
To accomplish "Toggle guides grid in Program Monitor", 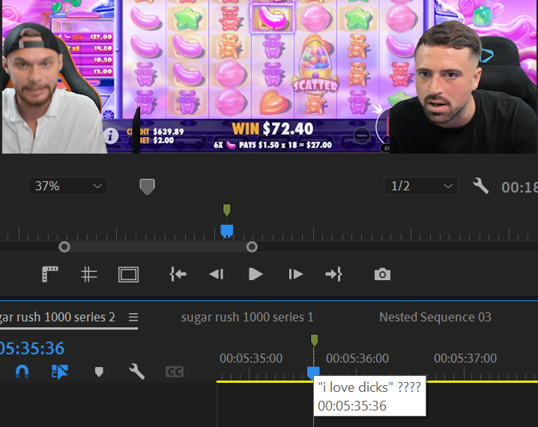I will coord(89,274).
